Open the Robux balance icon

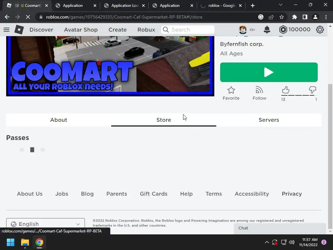[x=283, y=30]
